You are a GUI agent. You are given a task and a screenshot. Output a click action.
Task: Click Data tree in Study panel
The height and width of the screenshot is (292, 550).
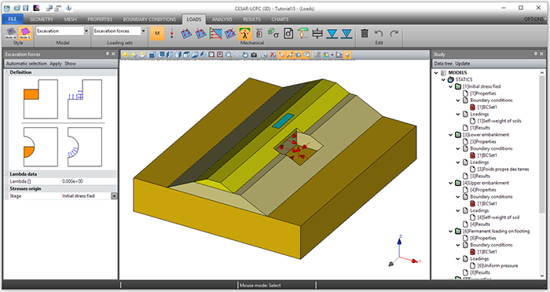[443, 64]
